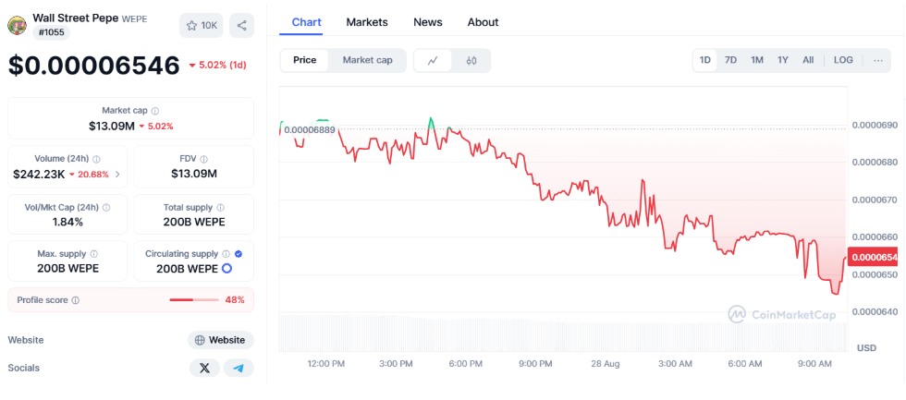Open the News tab
Viewport: 906px width, 400px height.
pos(427,22)
